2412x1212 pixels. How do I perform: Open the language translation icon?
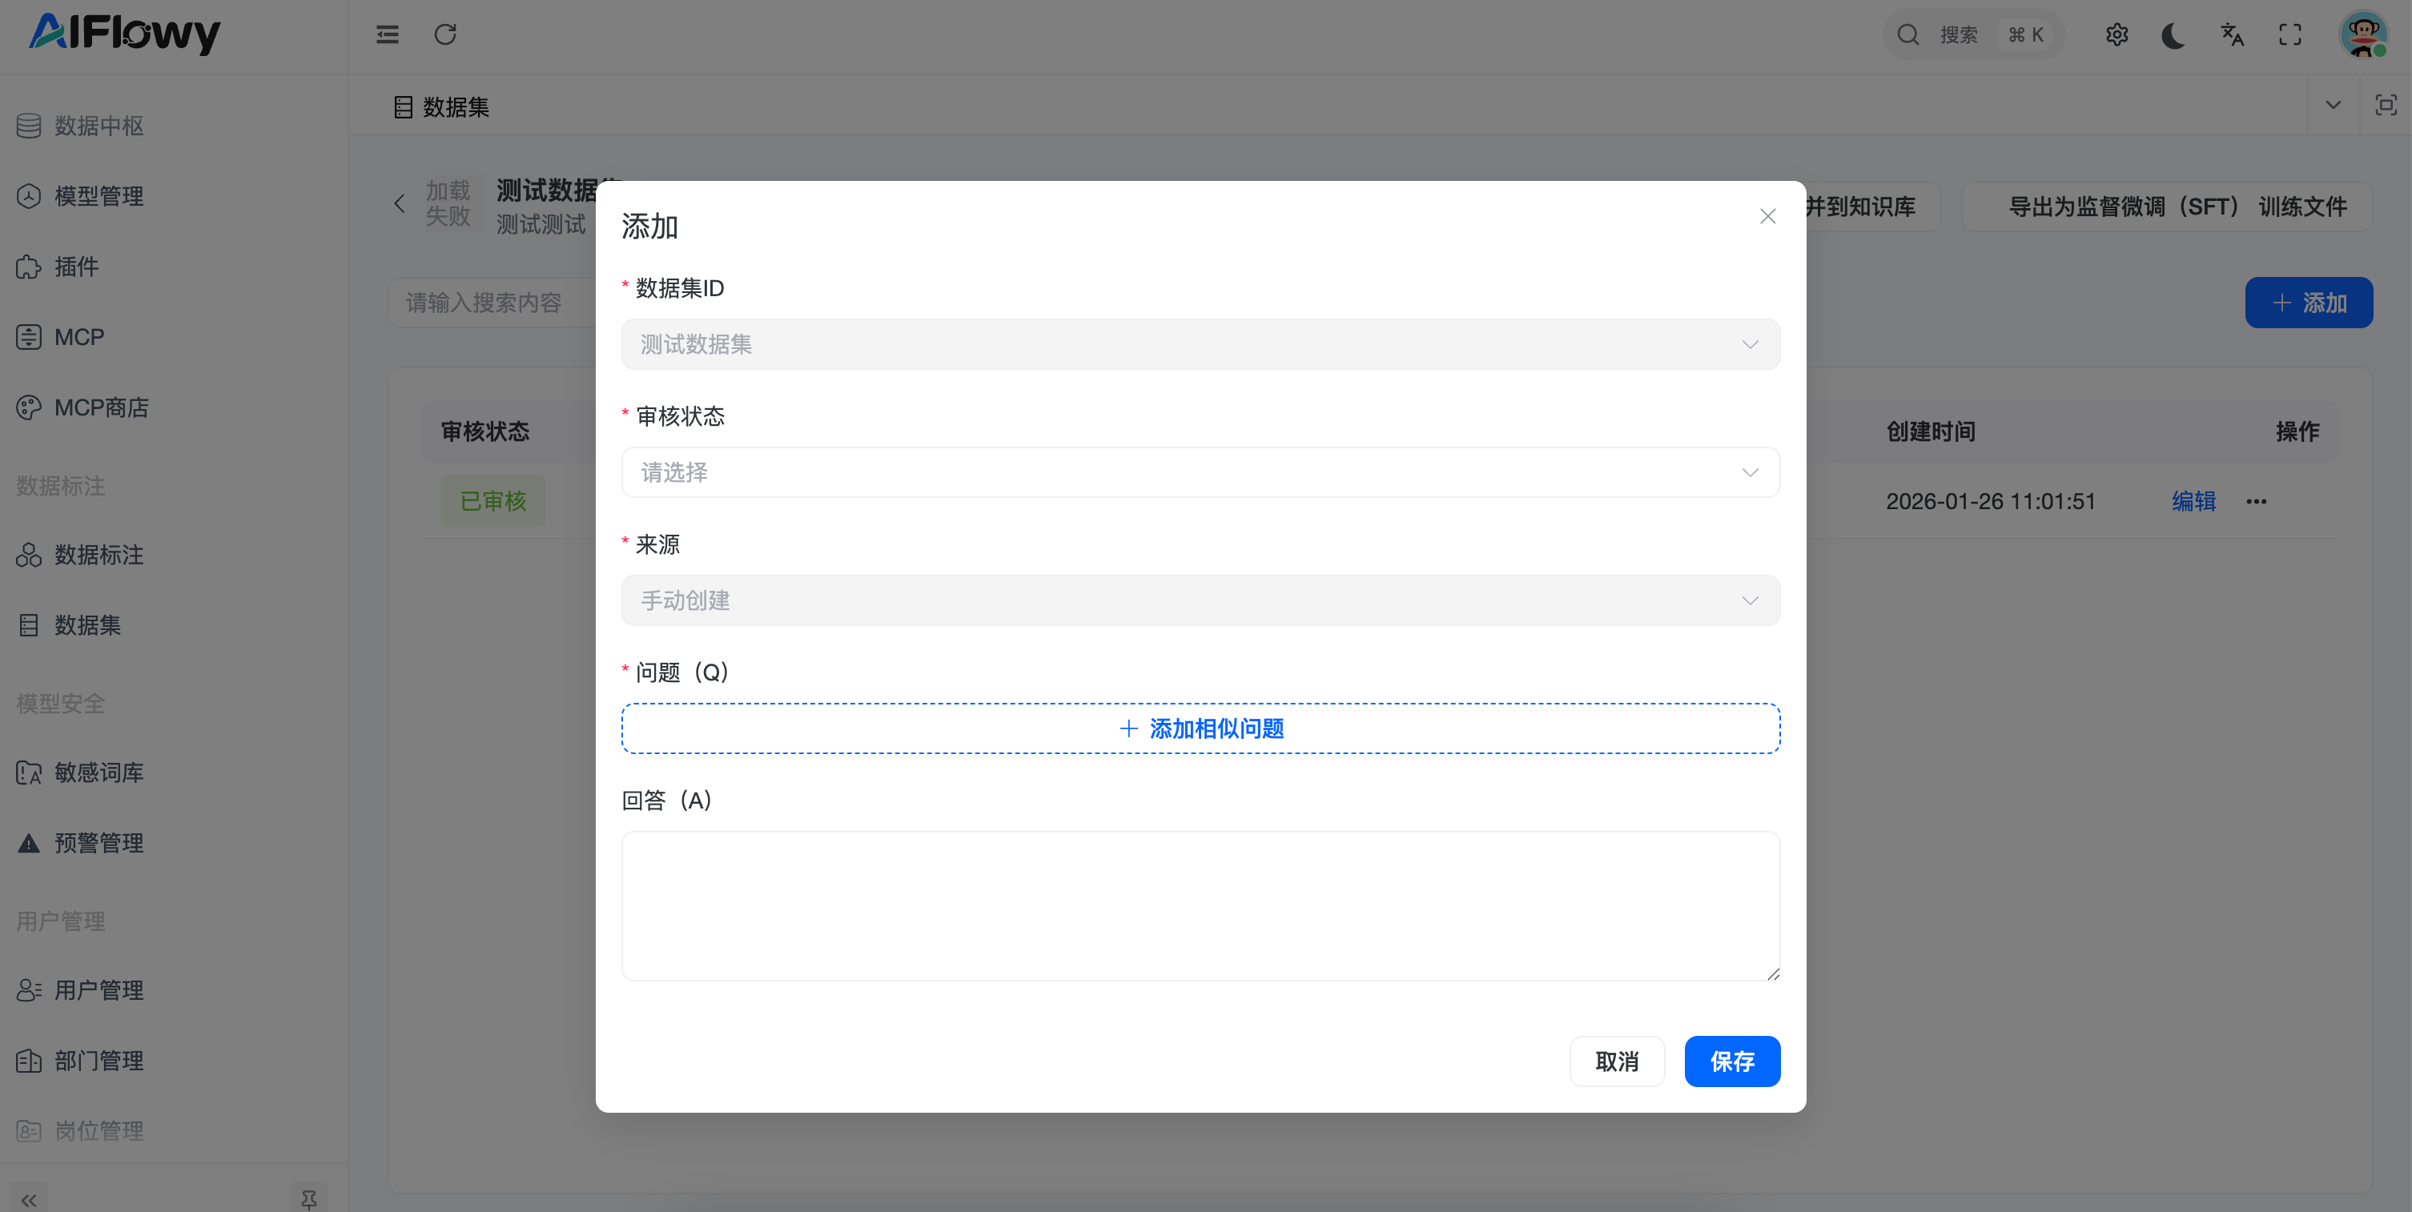(x=2233, y=34)
